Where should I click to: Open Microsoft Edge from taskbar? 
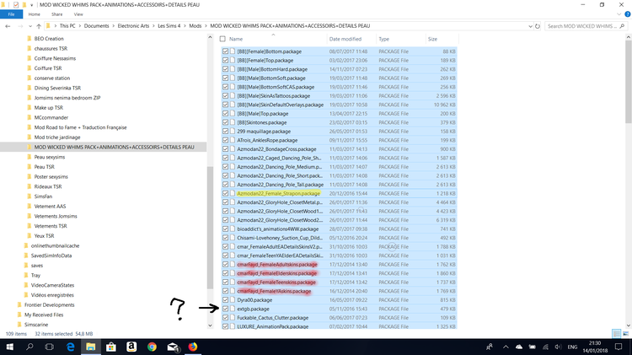point(71,347)
